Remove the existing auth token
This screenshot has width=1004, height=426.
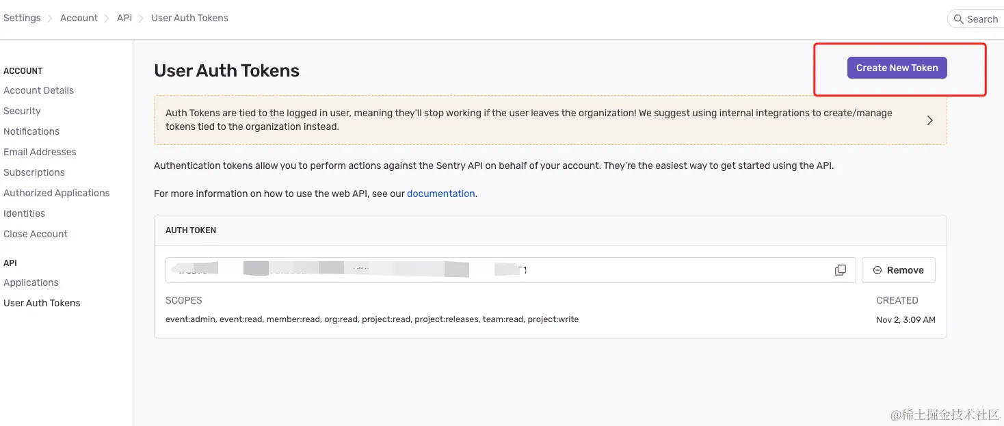coord(898,270)
